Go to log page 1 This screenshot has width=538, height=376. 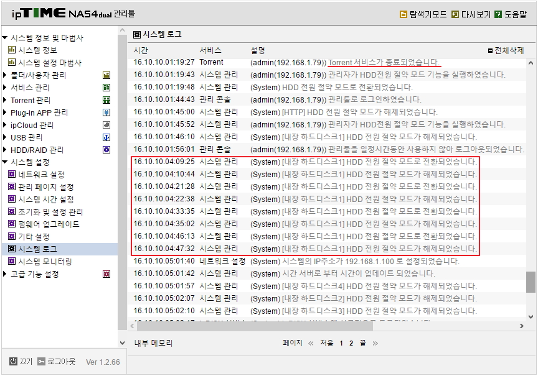pos(341,343)
